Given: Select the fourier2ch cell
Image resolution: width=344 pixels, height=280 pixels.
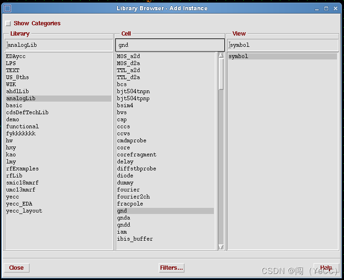Looking at the screenshot, I should point(133,197).
